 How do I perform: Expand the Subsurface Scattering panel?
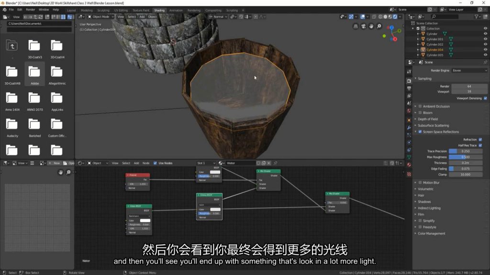tap(433, 126)
